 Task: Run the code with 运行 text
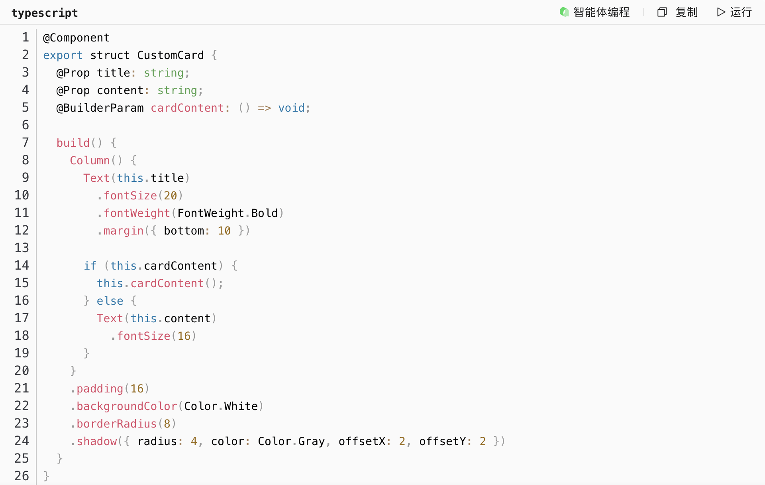741,12
